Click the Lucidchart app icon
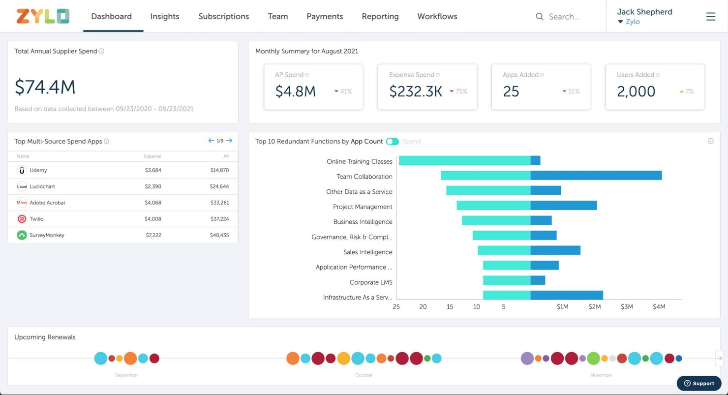 22,186
